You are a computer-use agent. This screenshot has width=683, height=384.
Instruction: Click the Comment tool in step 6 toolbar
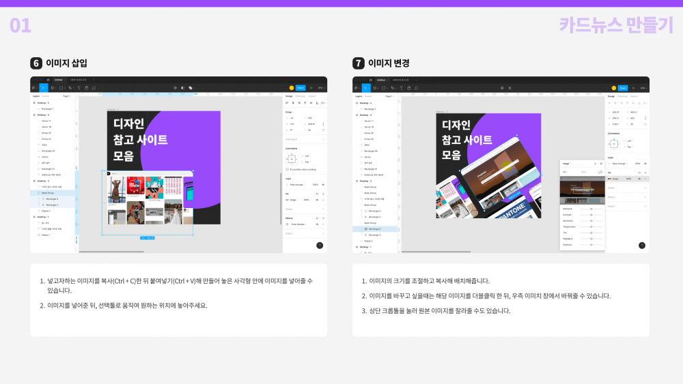click(x=94, y=87)
